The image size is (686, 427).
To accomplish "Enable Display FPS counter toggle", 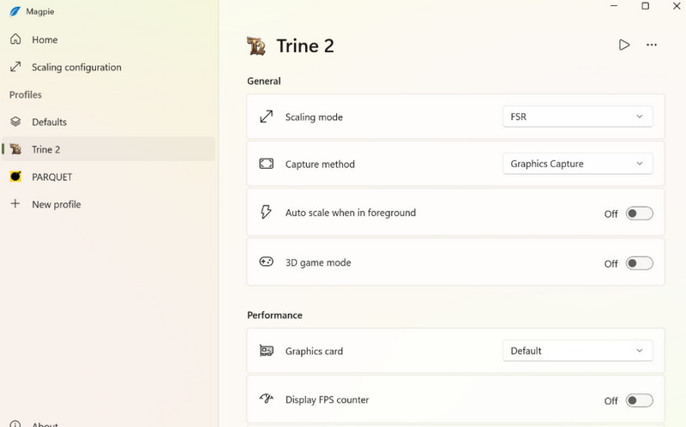I will click(x=639, y=400).
